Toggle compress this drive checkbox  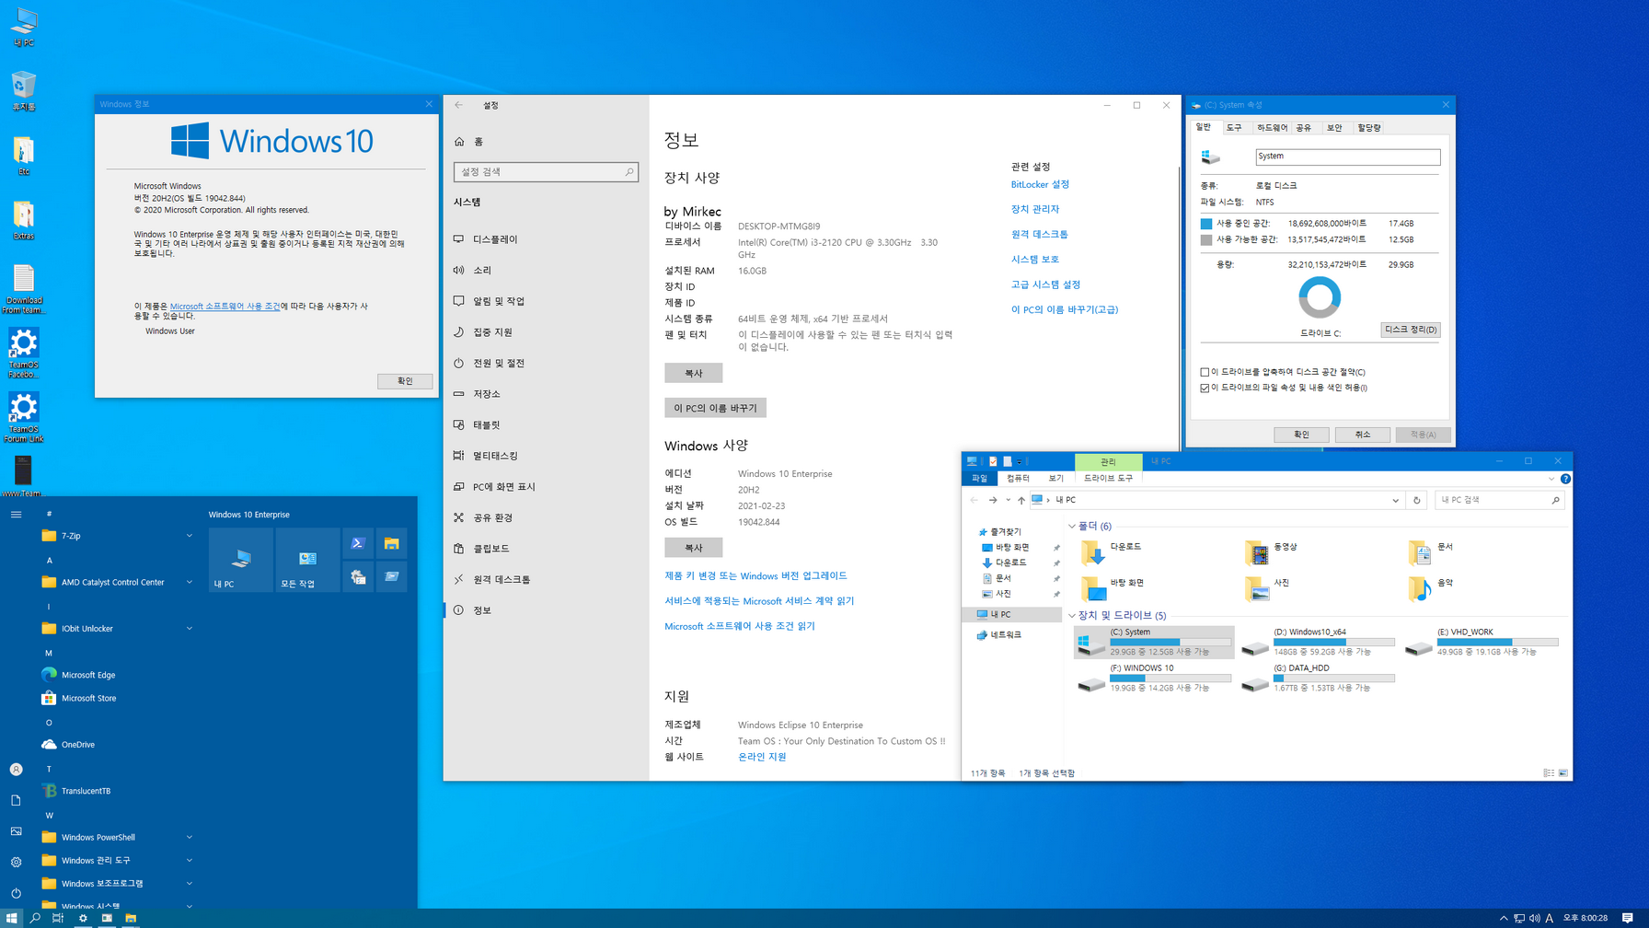pos(1205,372)
